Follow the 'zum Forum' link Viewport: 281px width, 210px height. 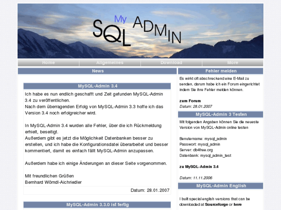190,101
